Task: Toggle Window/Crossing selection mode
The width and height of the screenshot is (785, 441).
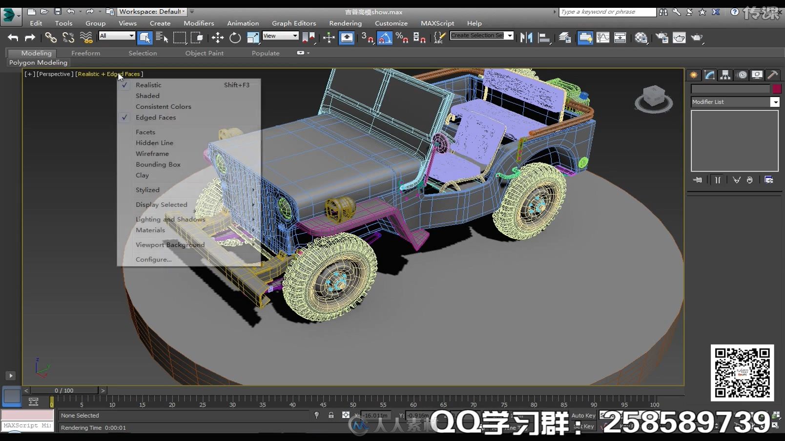Action: coord(197,38)
